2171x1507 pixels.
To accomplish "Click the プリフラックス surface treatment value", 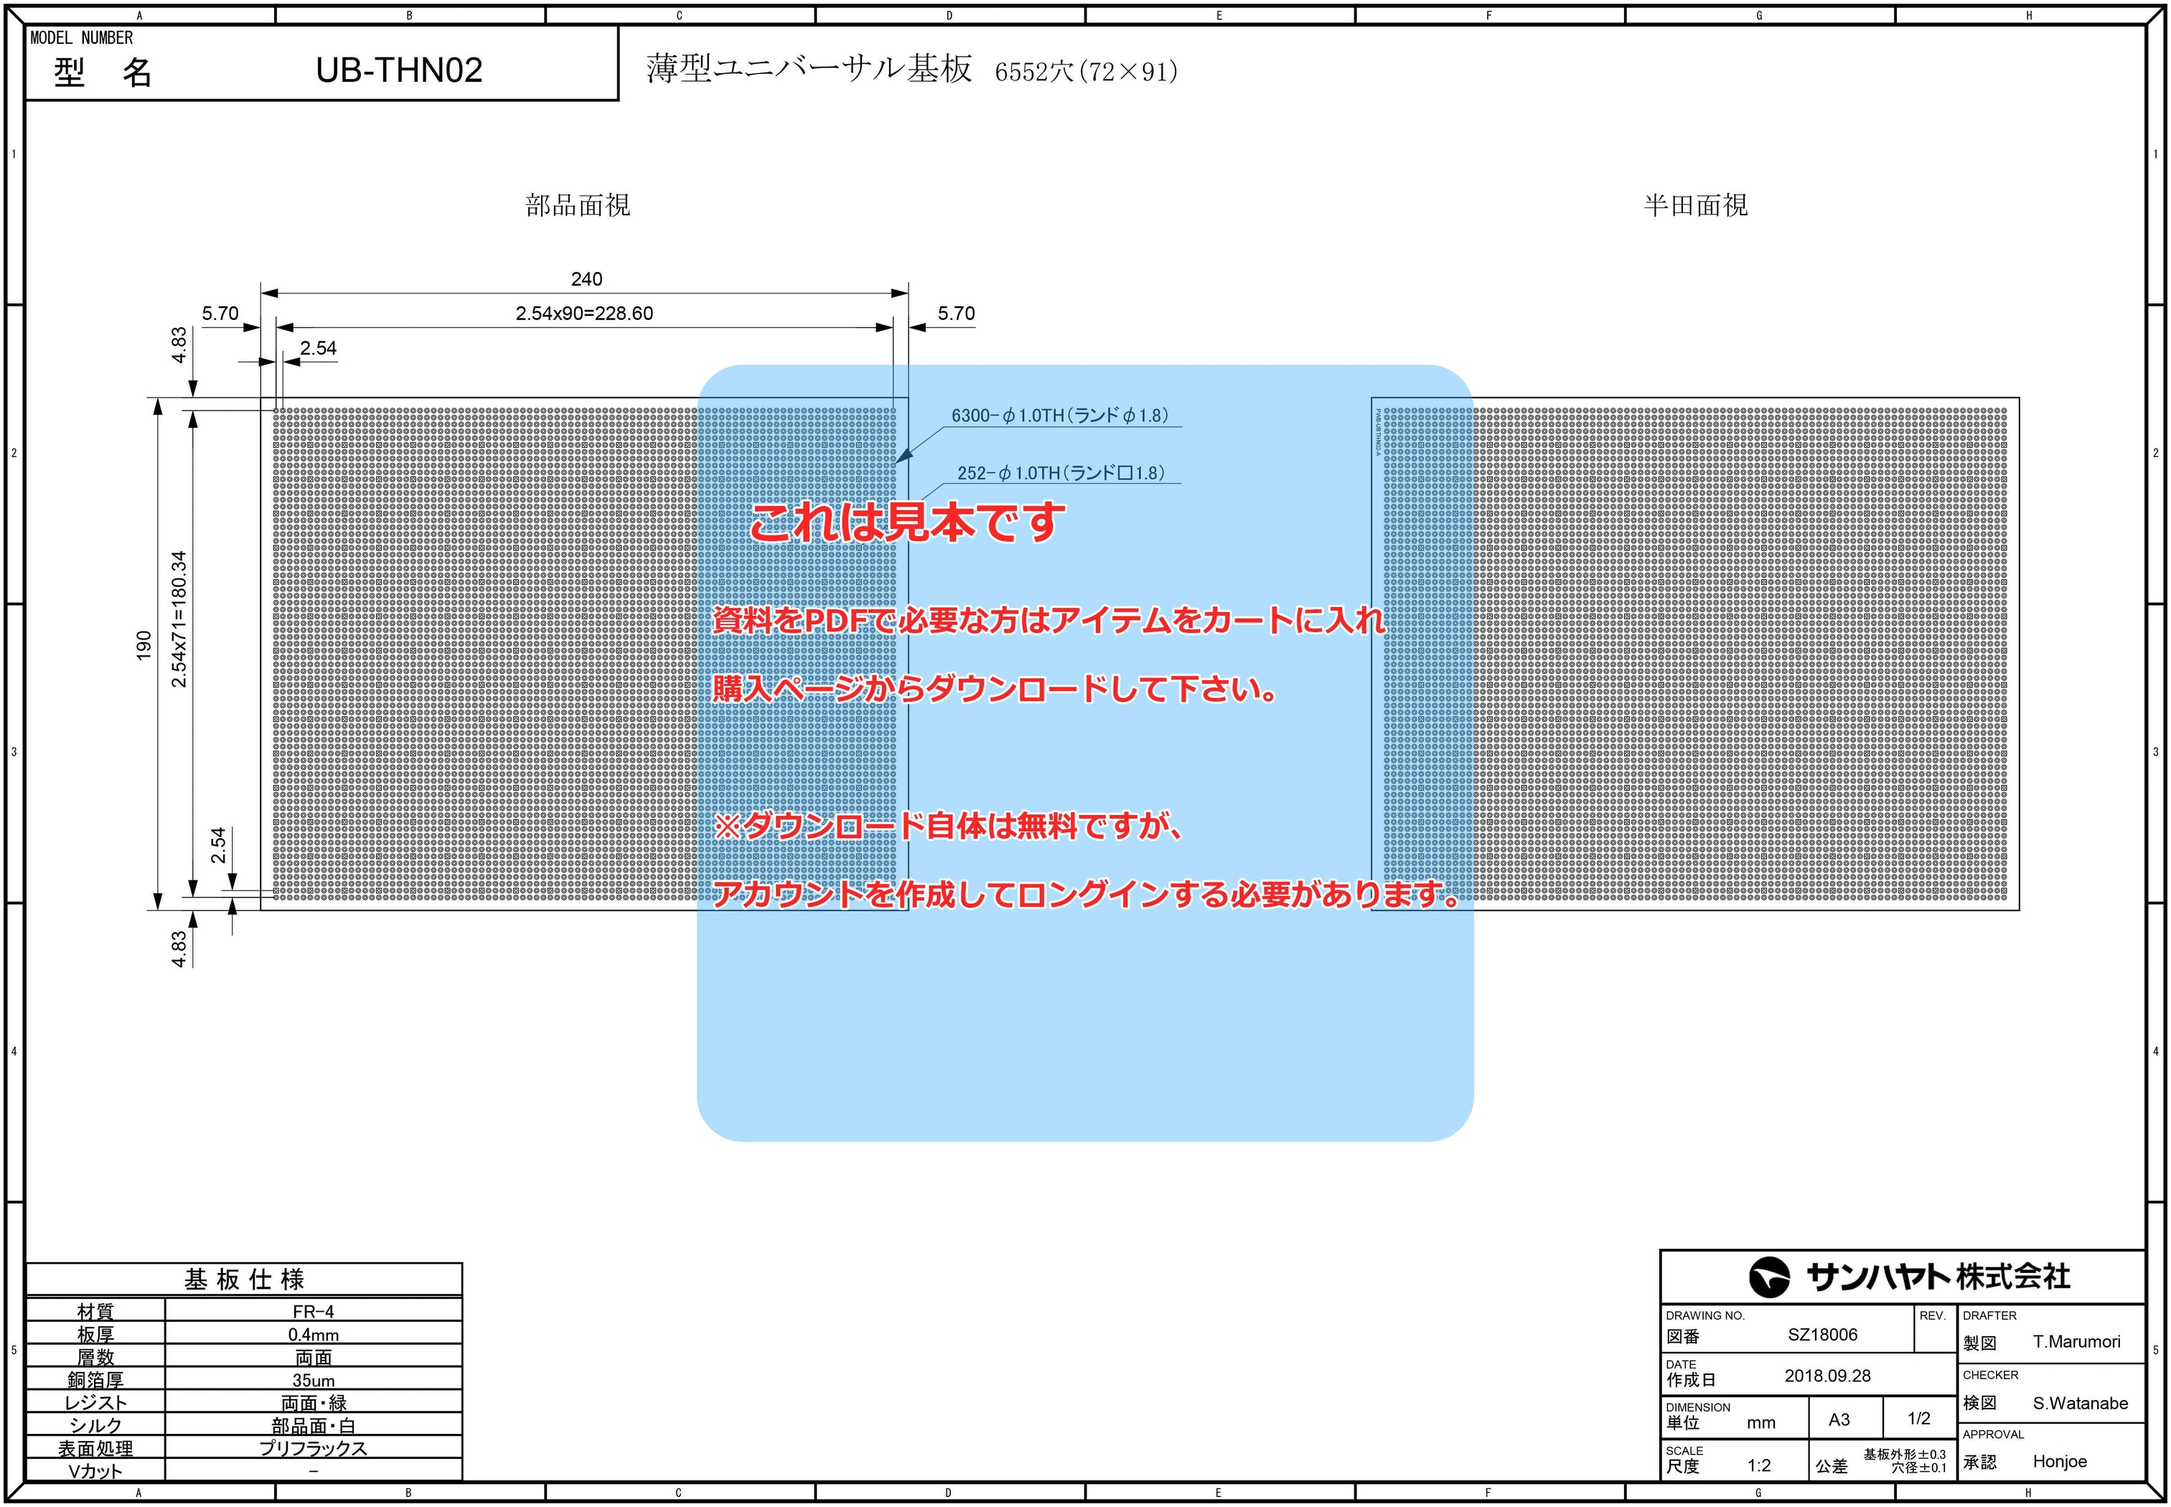I will pyautogui.click(x=313, y=1448).
